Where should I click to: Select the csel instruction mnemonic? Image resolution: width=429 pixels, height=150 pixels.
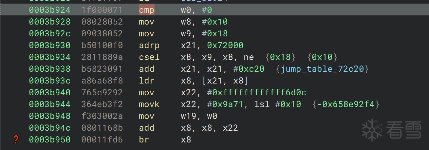point(149,57)
